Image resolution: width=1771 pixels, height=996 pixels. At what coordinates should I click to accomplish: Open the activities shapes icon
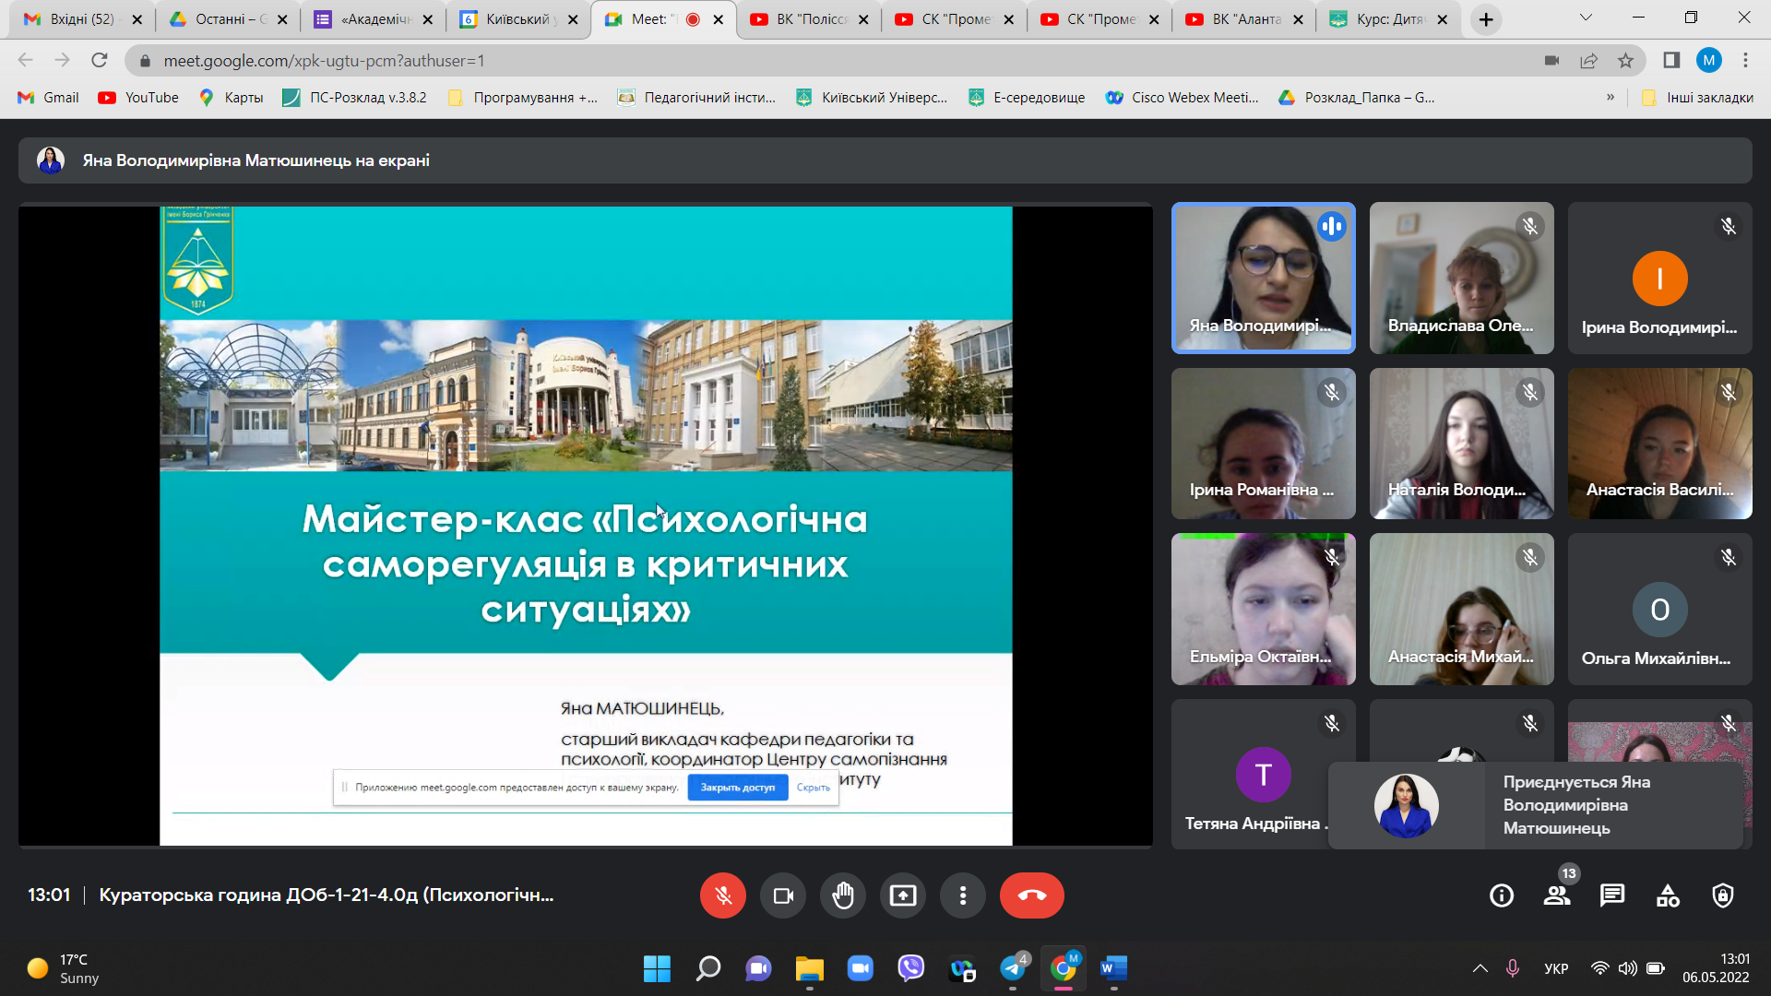[1668, 895]
